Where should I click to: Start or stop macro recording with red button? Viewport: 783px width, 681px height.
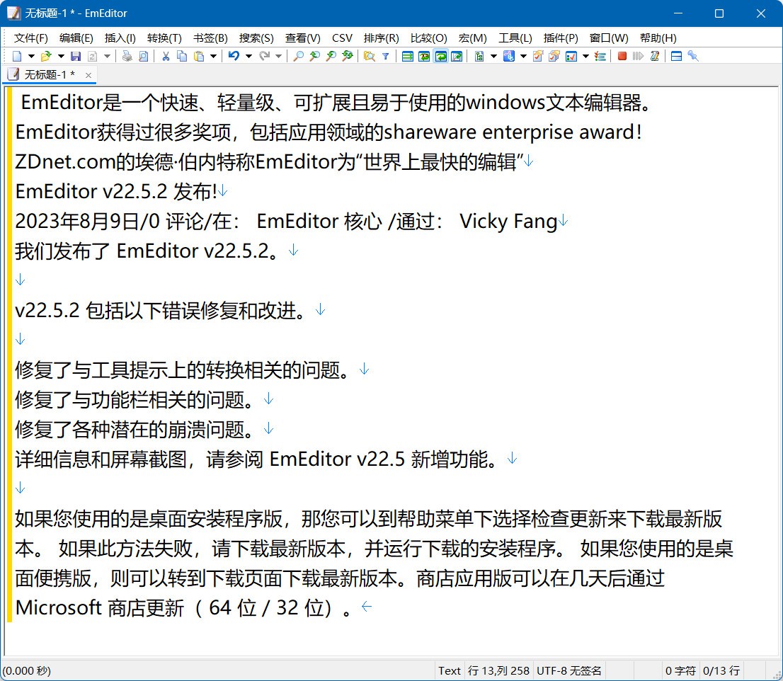coord(622,56)
